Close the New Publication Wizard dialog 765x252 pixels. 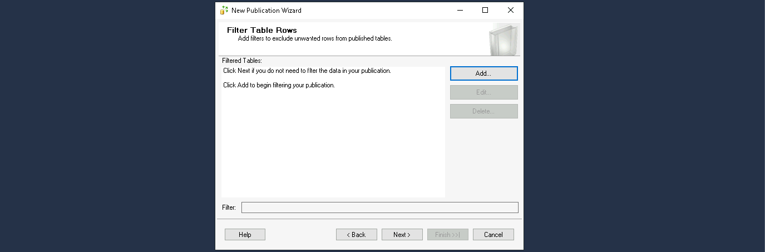(x=510, y=10)
